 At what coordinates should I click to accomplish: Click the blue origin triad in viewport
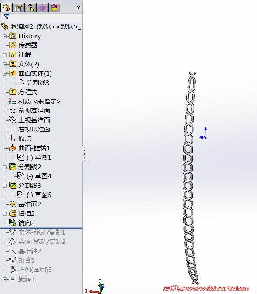pos(203,133)
